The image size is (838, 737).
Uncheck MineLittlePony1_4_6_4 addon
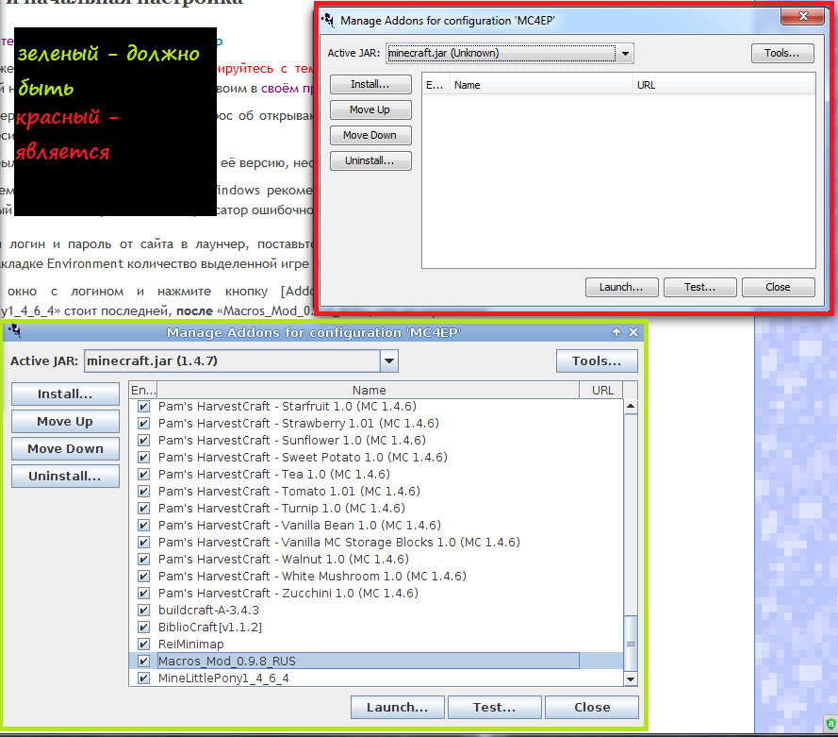tap(143, 678)
